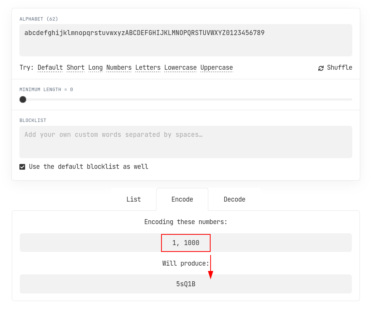Use the Letters alphabet preset

click(148, 68)
